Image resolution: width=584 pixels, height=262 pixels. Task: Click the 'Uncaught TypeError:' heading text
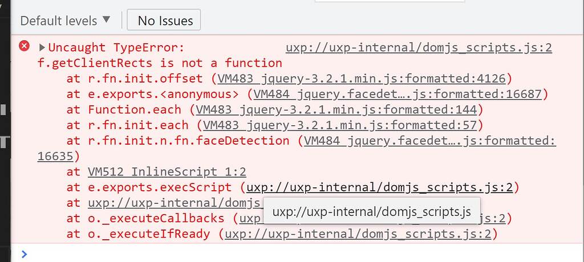pos(116,48)
